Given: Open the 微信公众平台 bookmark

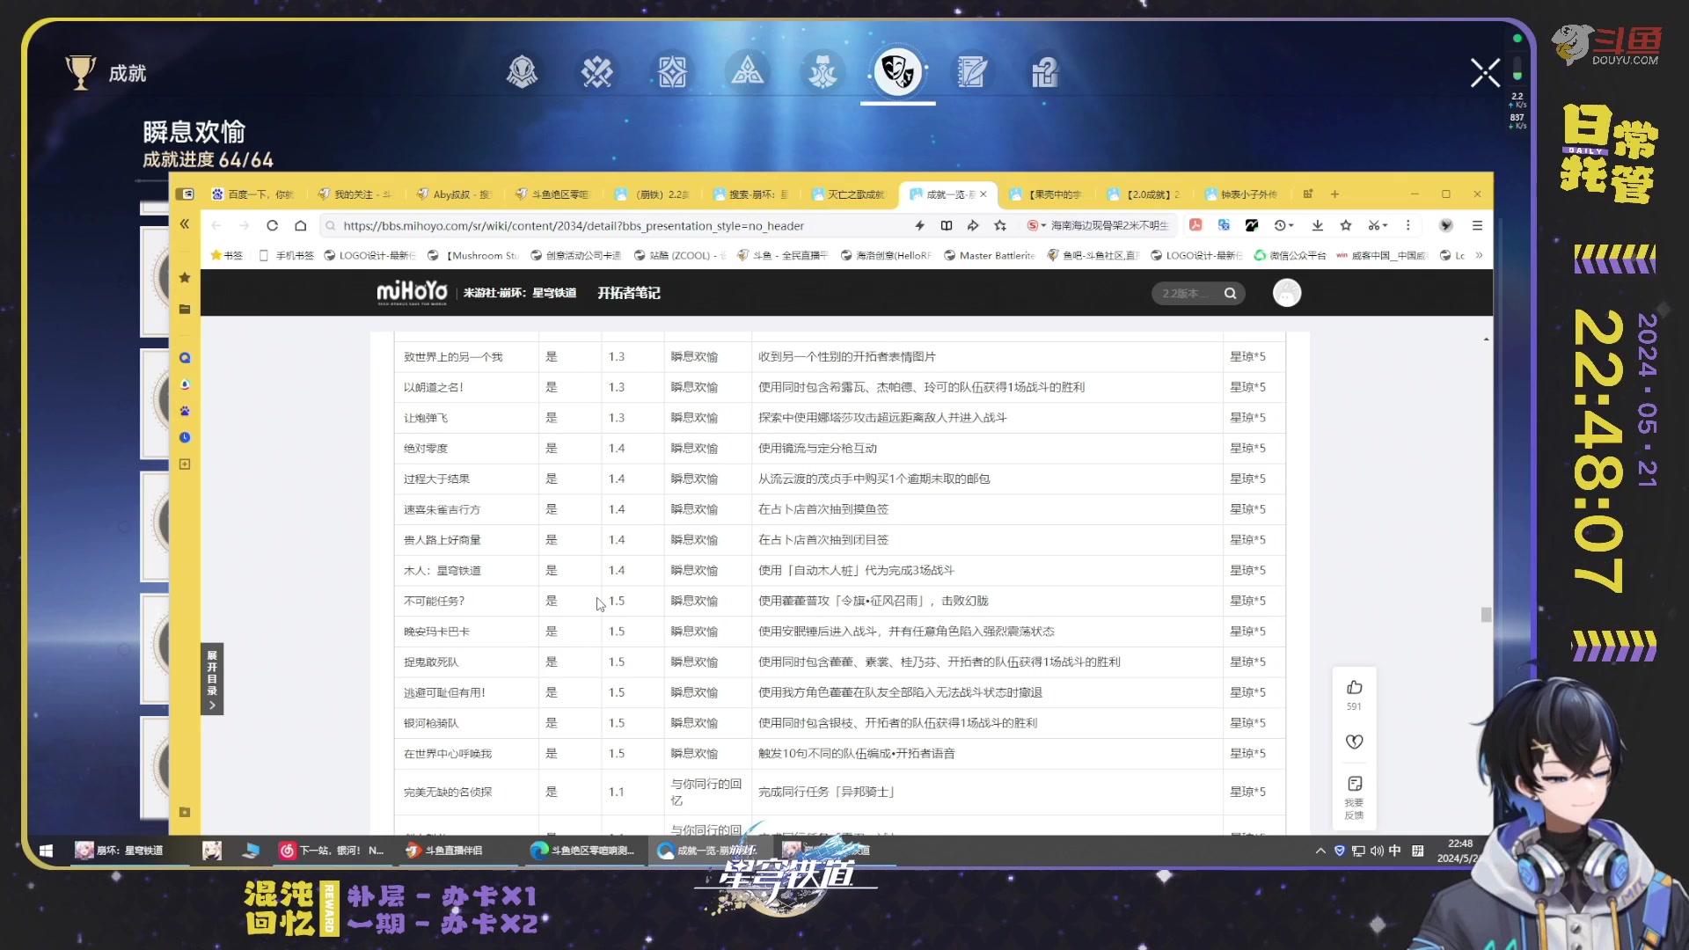Looking at the screenshot, I should tap(1290, 256).
